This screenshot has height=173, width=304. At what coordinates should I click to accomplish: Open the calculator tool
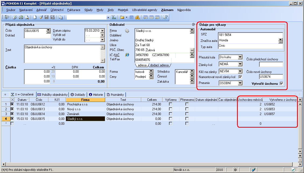pyautogui.click(x=132, y=17)
